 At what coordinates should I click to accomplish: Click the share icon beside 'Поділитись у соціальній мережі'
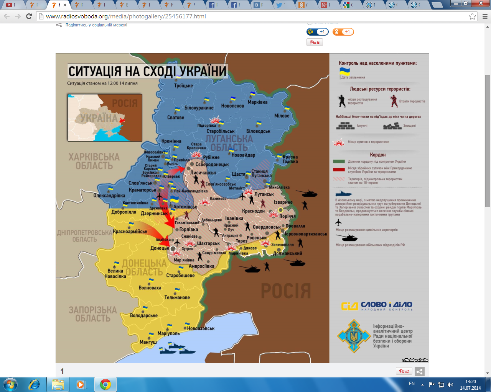pos(59,25)
